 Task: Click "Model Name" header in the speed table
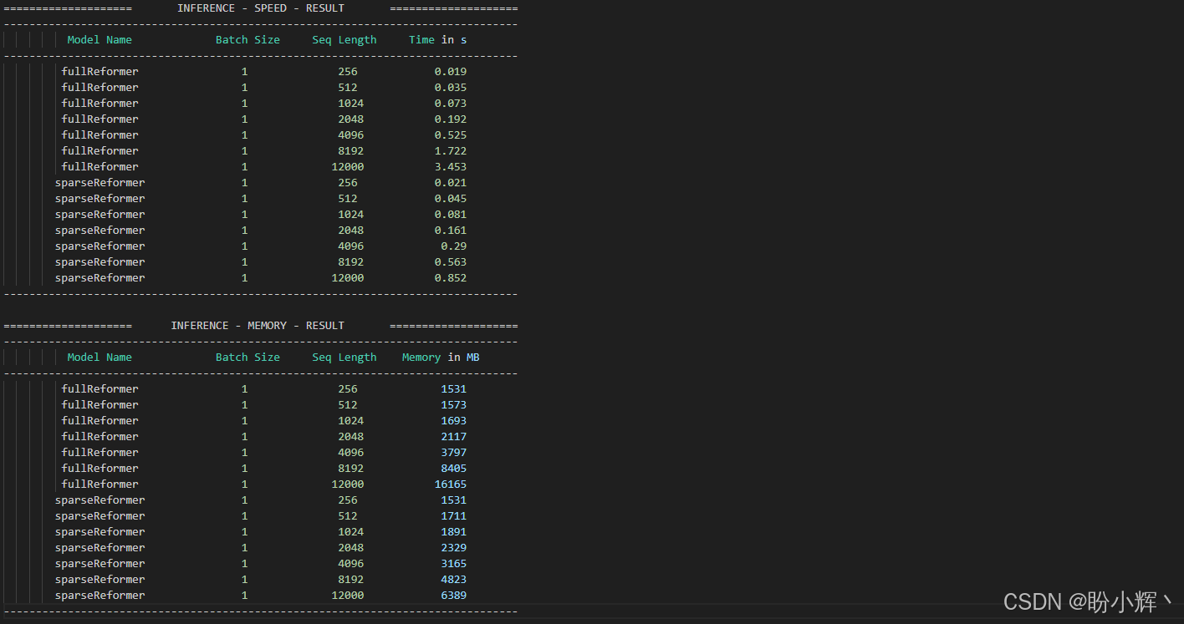tap(100, 40)
